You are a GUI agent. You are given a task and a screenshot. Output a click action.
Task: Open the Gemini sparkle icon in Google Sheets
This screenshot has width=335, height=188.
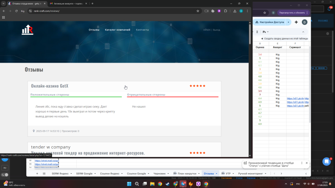tap(296, 22)
